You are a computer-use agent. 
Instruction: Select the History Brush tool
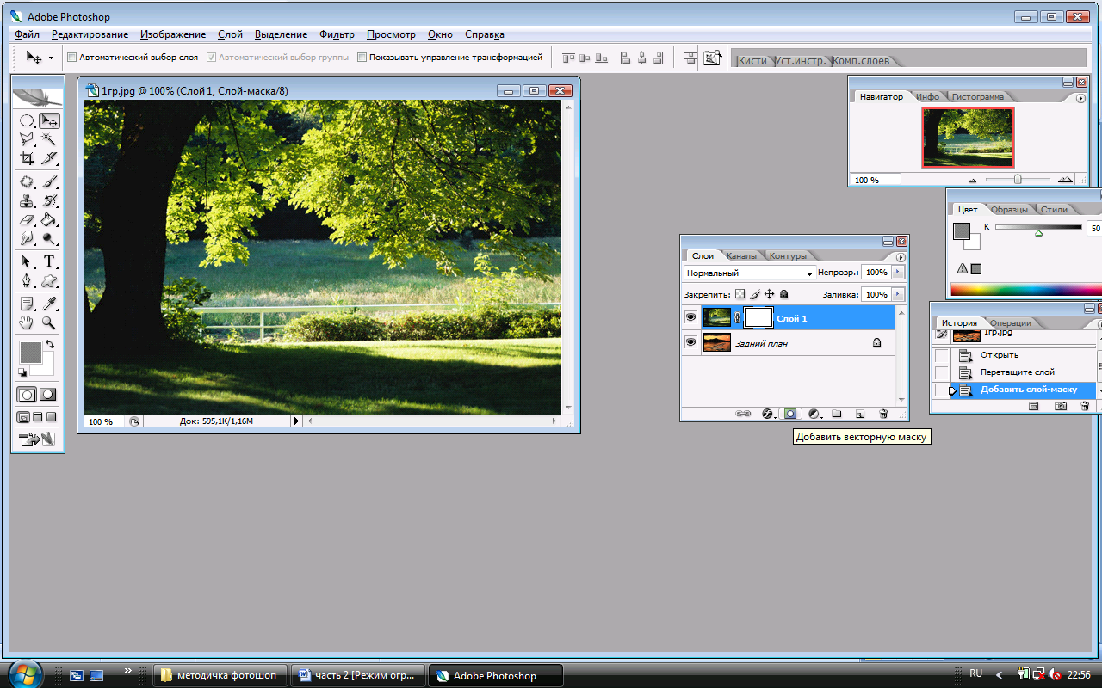click(49, 201)
